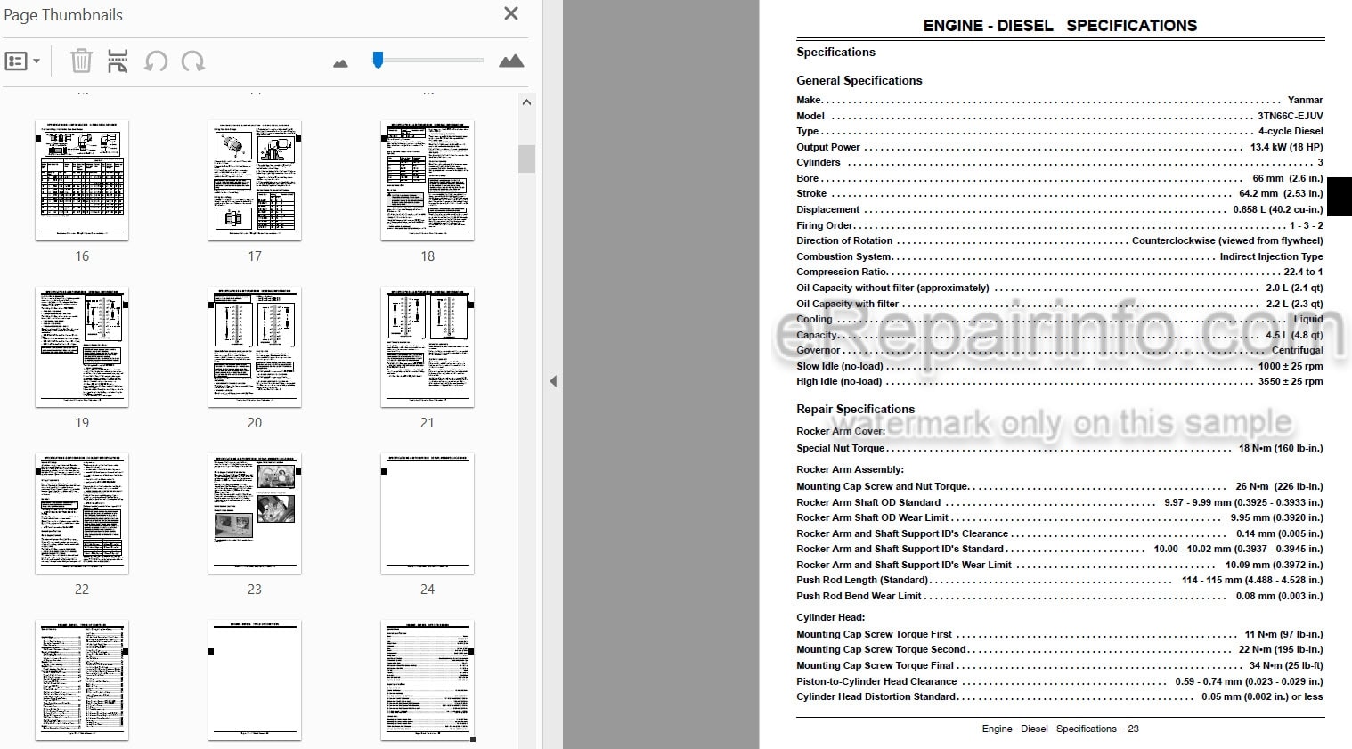Viewport: 1352px width, 749px height.
Task: Click the 'General Specifications' heading
Action: (859, 80)
